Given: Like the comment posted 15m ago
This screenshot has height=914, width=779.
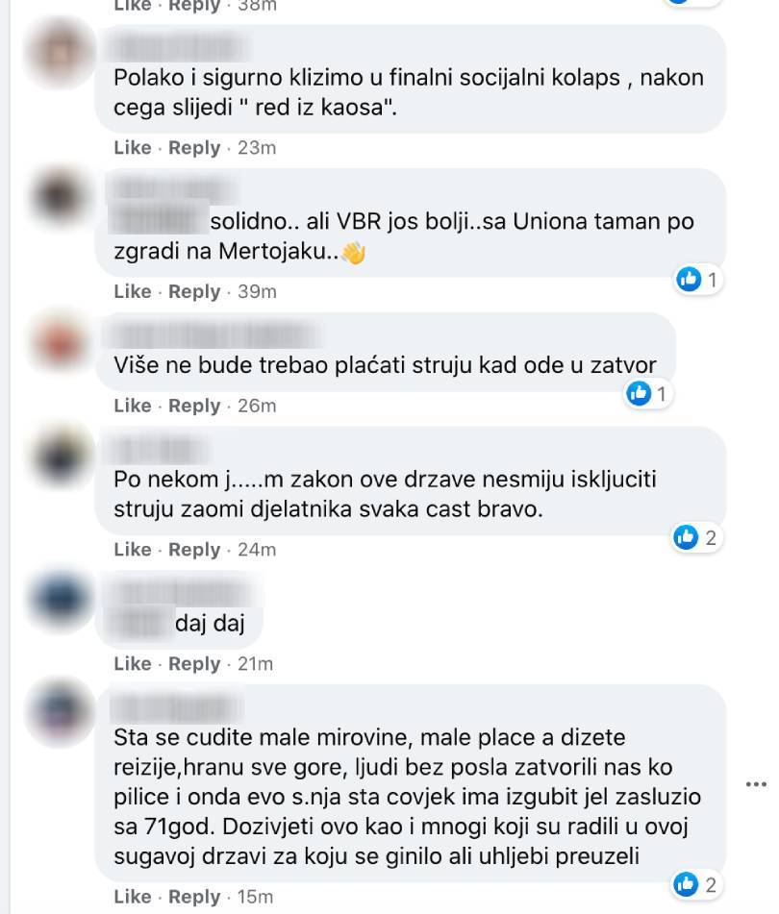Looking at the screenshot, I should (x=133, y=897).
